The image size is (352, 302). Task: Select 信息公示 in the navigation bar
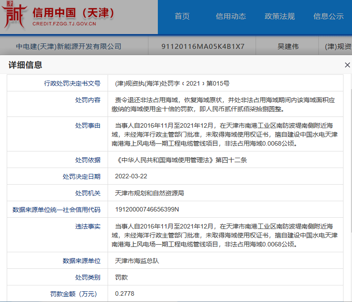point(328,17)
